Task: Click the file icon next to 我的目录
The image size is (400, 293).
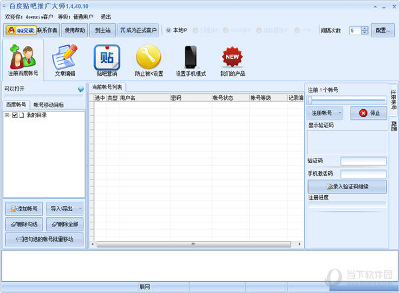Action: pyautogui.click(x=22, y=115)
